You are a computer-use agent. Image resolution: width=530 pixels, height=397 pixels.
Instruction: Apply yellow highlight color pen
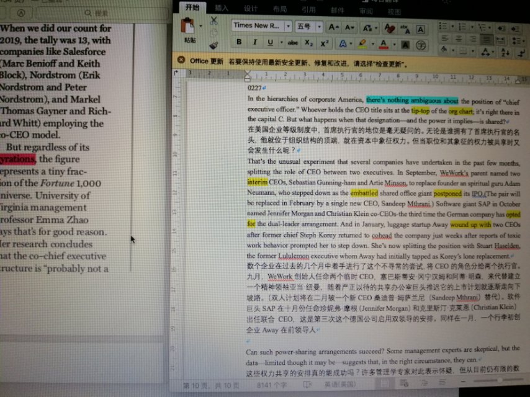tap(362, 44)
